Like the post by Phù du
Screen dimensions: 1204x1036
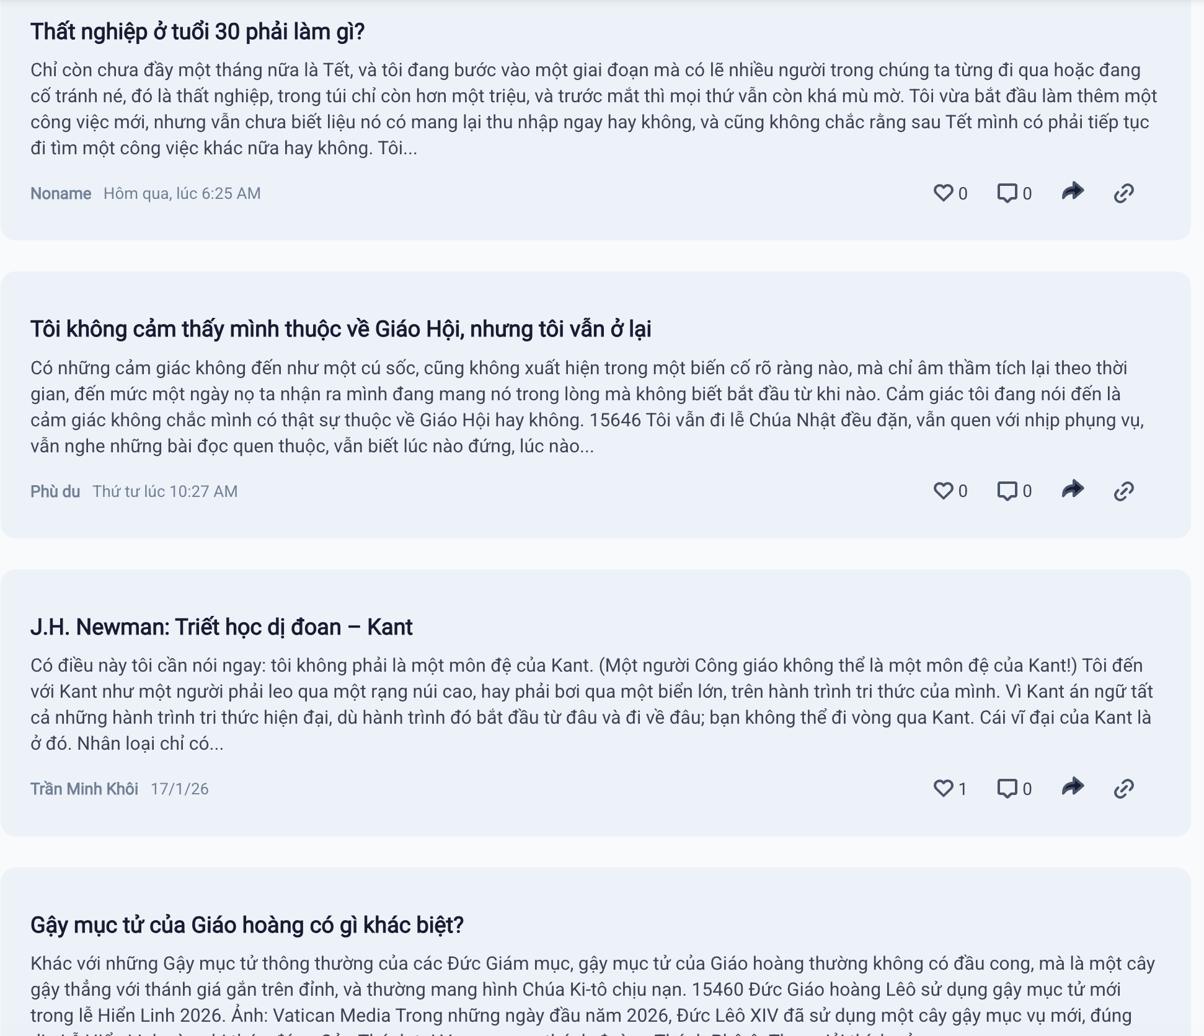pos(943,491)
